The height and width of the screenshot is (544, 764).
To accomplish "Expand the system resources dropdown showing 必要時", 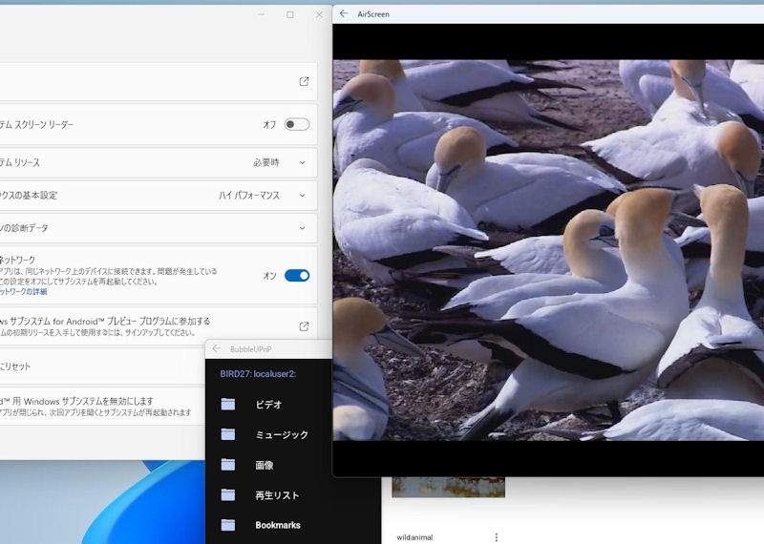I will (279, 162).
